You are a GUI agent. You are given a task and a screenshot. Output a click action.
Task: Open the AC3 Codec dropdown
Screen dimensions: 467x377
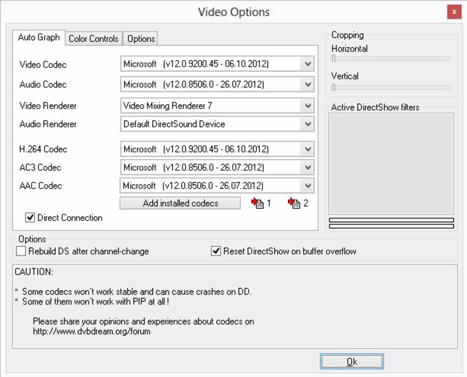[308, 167]
